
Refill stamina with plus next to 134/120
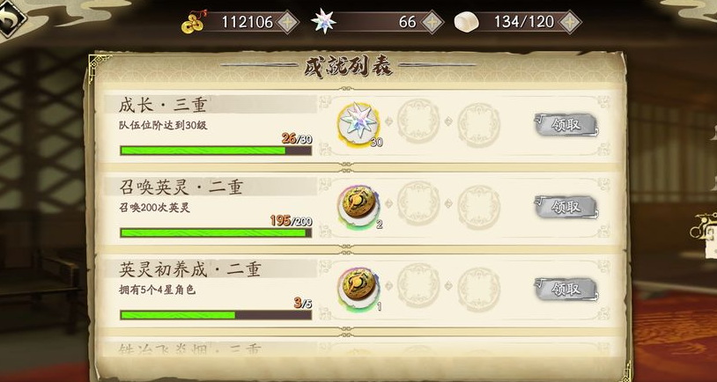570,21
